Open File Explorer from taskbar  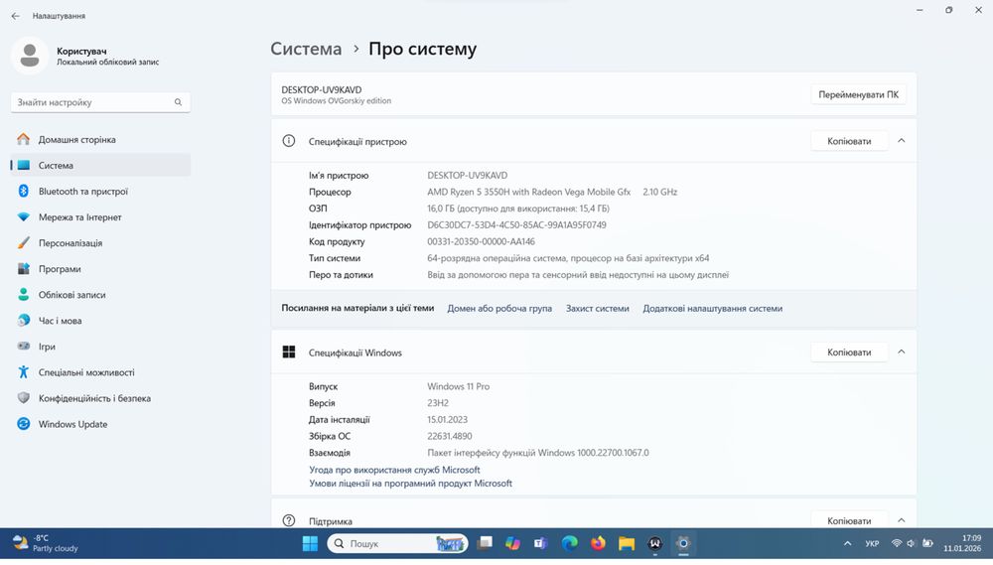point(627,543)
